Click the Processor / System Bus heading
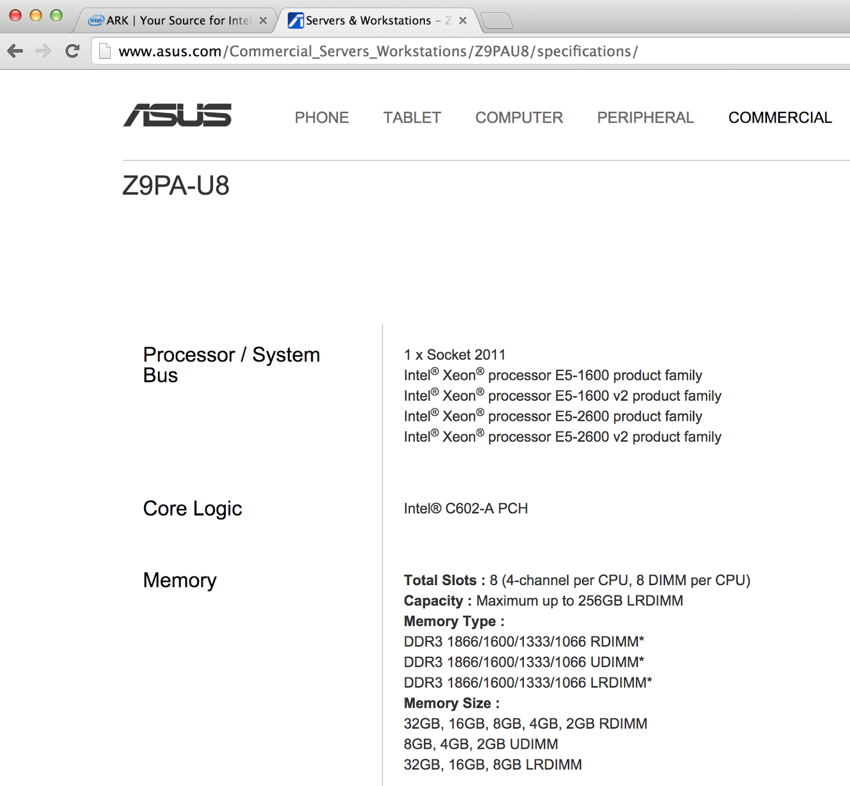 232,365
